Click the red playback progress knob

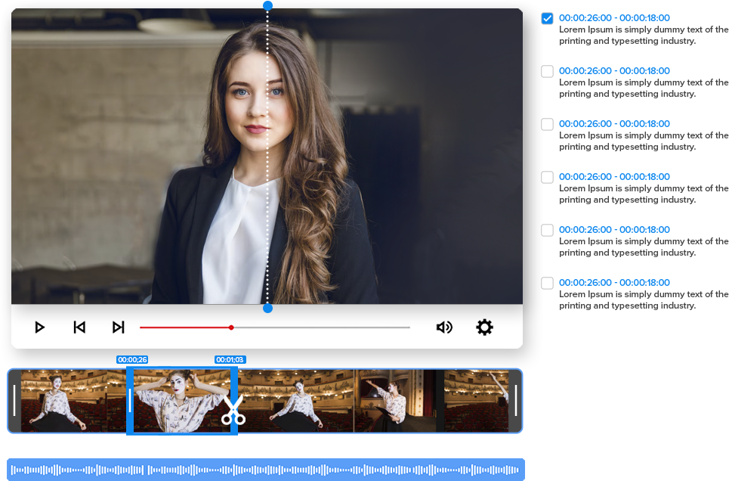231,327
